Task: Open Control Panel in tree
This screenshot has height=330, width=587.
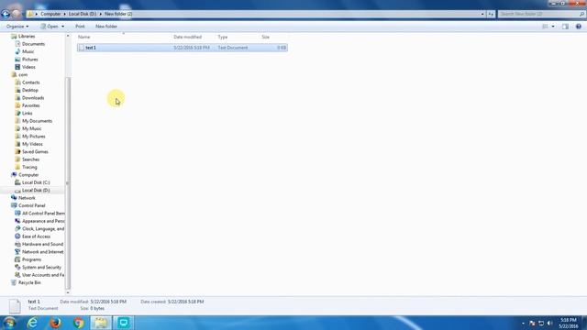Action: (x=31, y=205)
